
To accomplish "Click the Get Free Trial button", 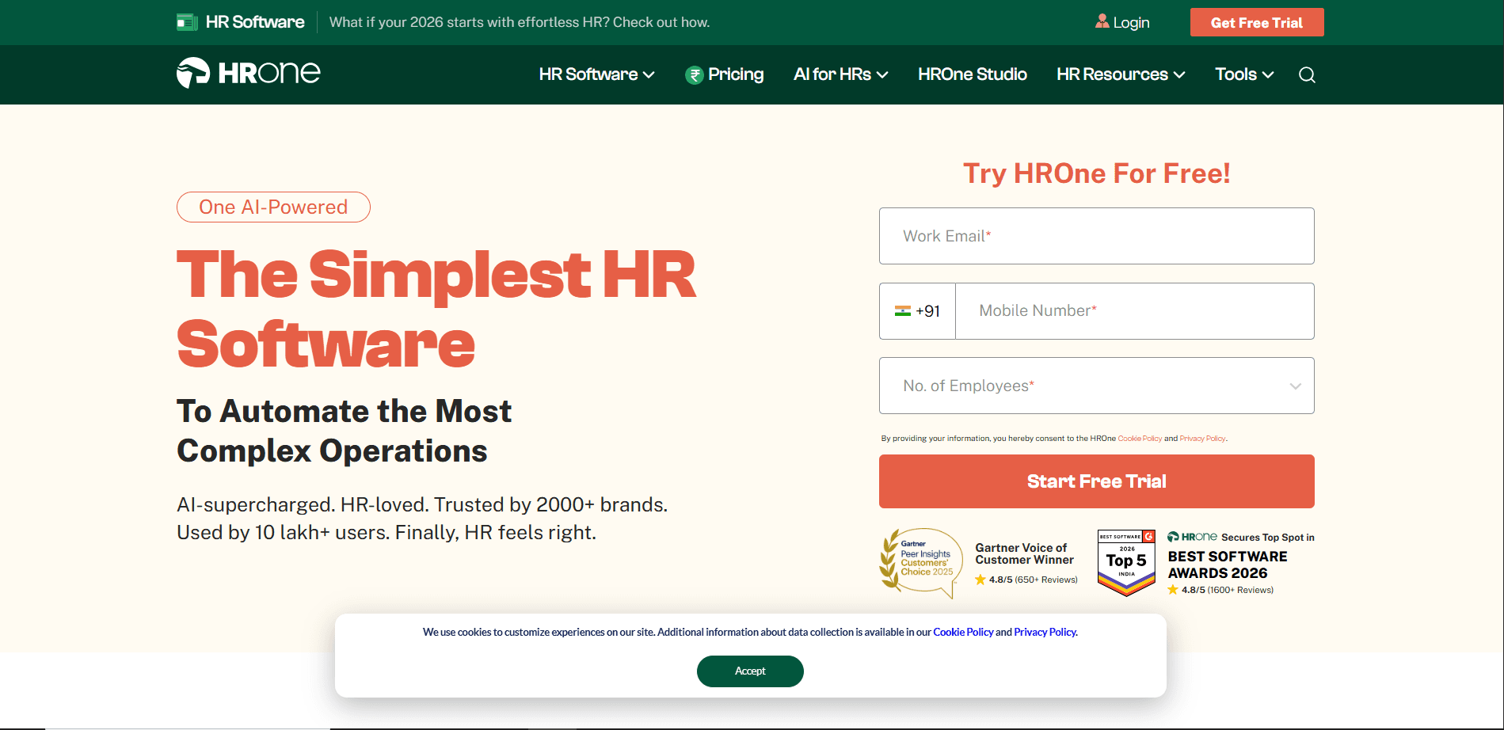I will coord(1256,22).
